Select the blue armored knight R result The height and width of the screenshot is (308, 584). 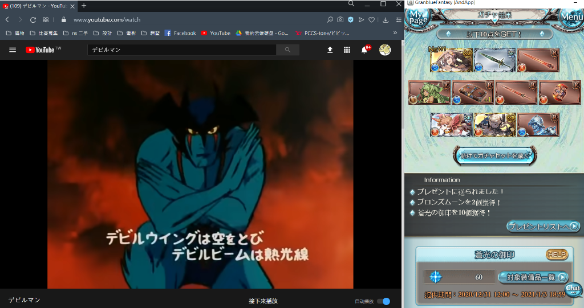538,125
